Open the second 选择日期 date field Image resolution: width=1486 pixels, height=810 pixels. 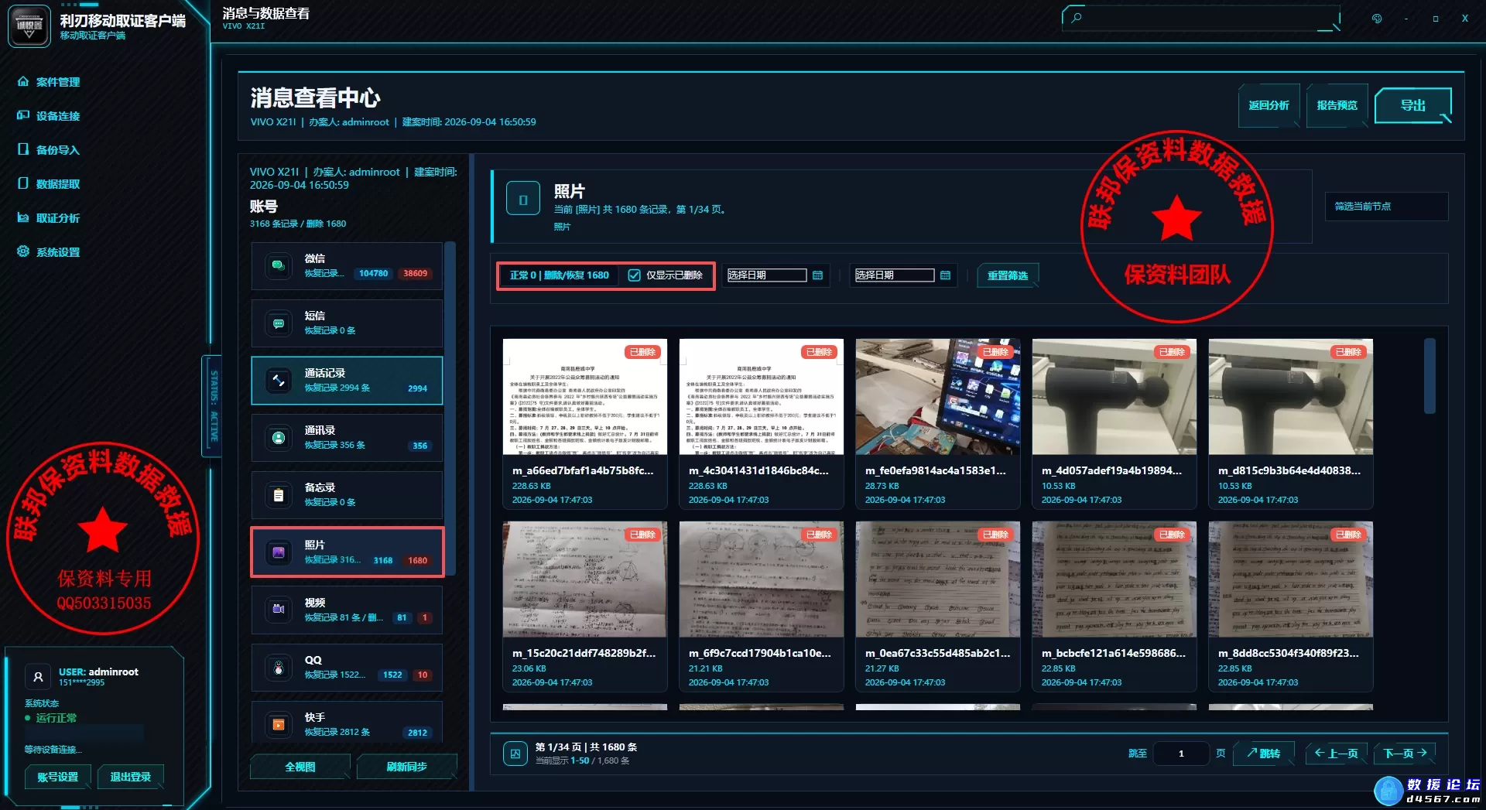pyautogui.click(x=894, y=275)
